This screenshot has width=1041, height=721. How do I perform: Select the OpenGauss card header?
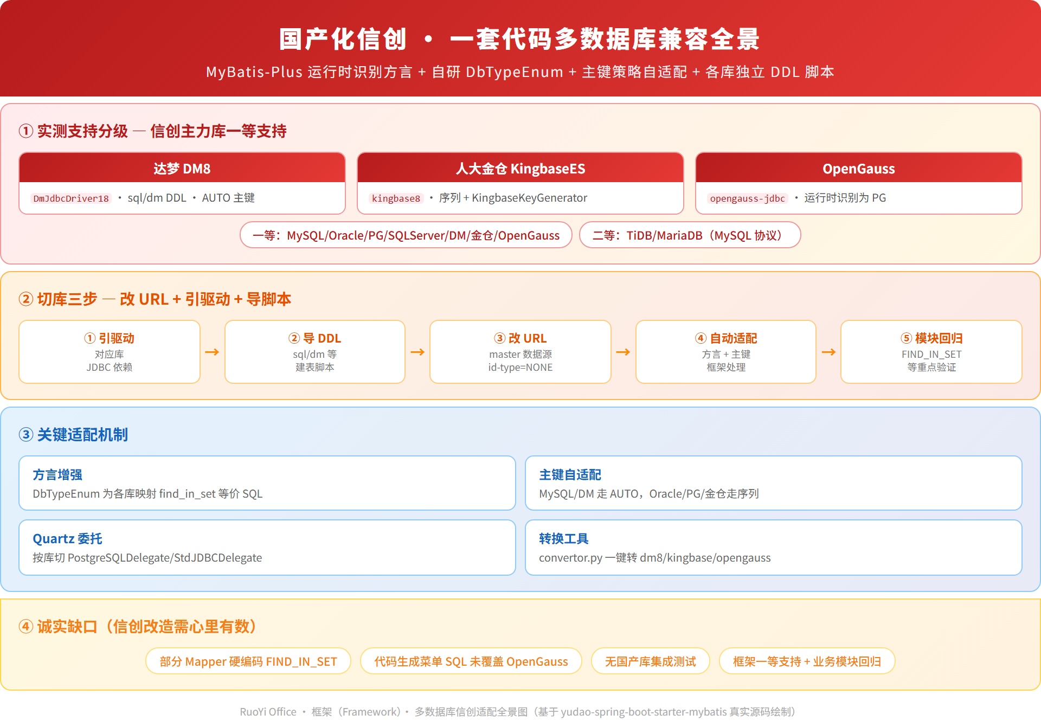pyautogui.click(x=859, y=169)
